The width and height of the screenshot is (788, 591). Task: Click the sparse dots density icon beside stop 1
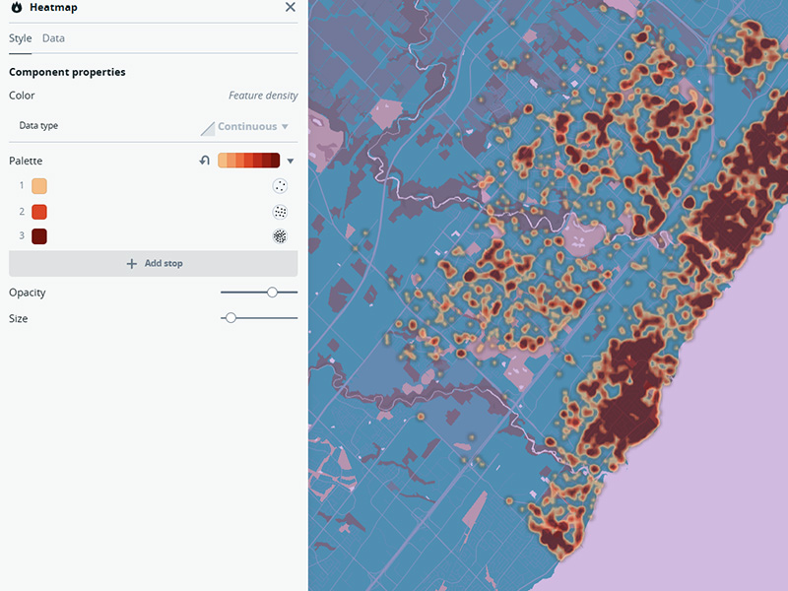(x=279, y=185)
